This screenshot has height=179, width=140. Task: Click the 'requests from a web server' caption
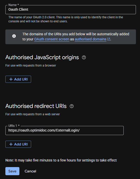[33, 114]
